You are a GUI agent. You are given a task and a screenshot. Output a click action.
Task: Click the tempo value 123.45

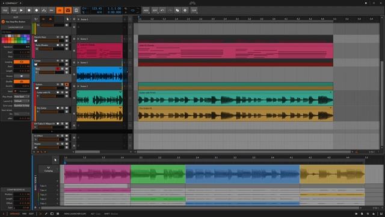97,8
